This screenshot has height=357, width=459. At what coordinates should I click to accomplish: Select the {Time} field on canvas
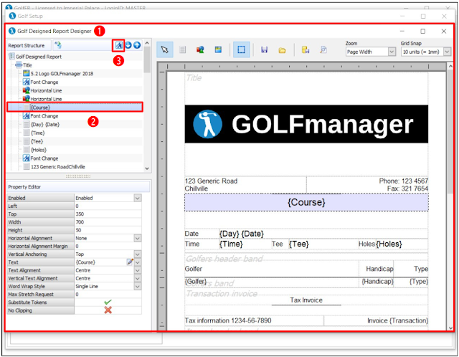coord(231,244)
